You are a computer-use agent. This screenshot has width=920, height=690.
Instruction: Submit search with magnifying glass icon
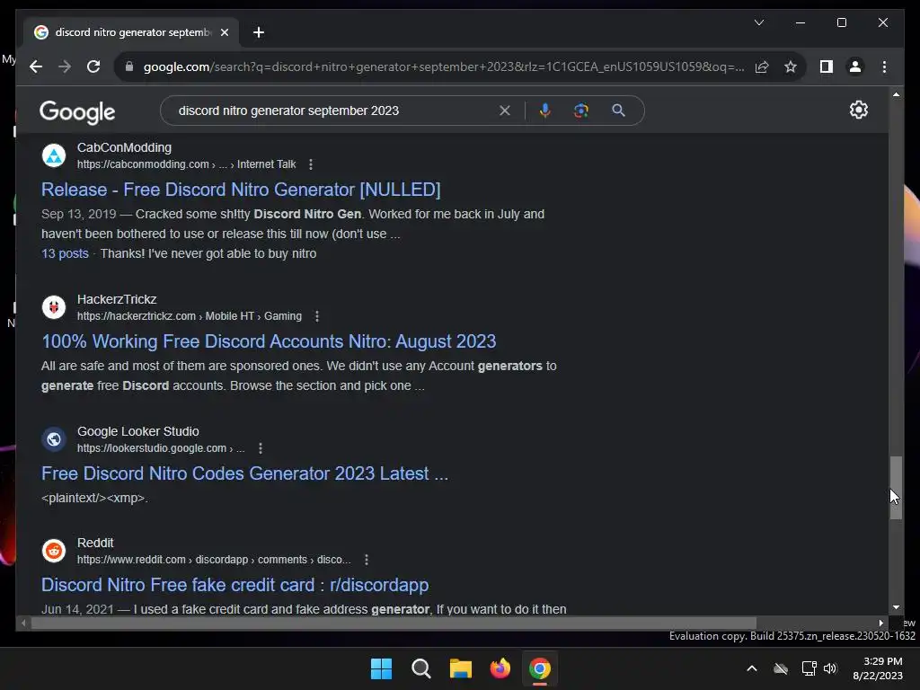click(x=618, y=111)
